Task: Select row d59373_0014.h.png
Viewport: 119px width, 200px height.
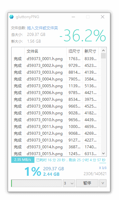Action: click(56, 147)
